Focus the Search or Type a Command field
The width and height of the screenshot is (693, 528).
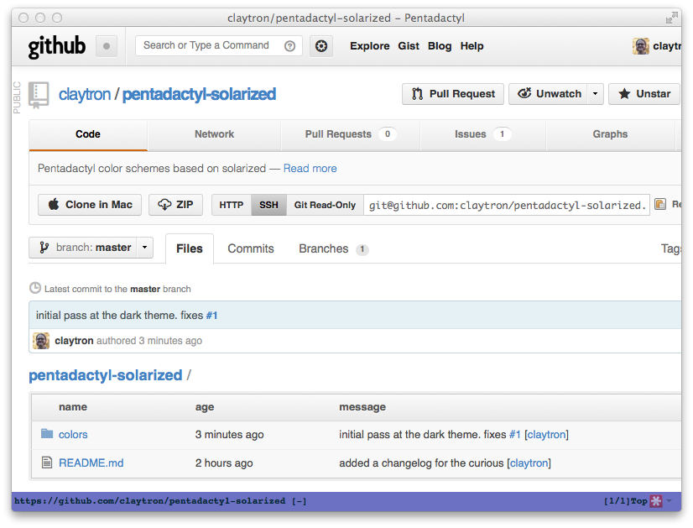click(x=219, y=46)
